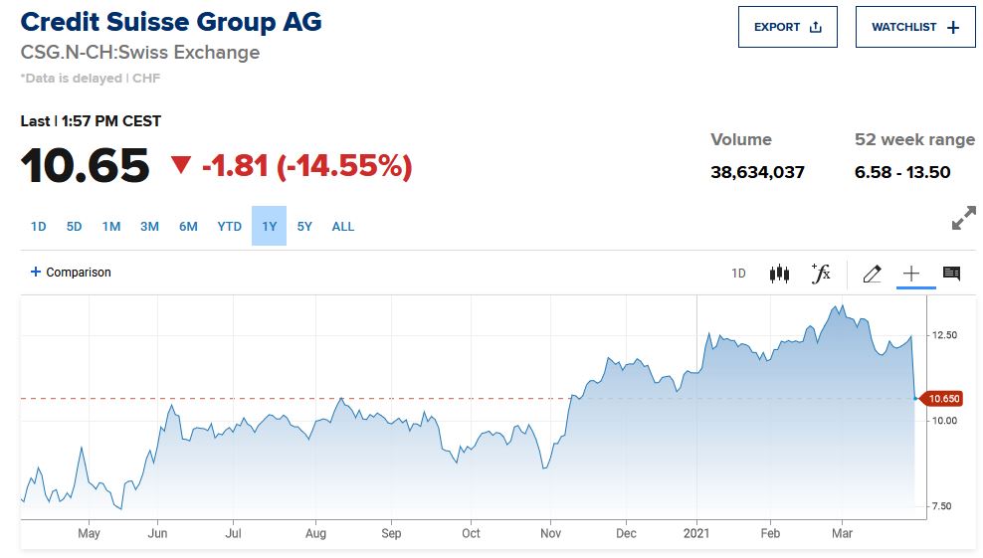Expand chart to full screen
The height and width of the screenshot is (558, 983).
pyautogui.click(x=963, y=220)
